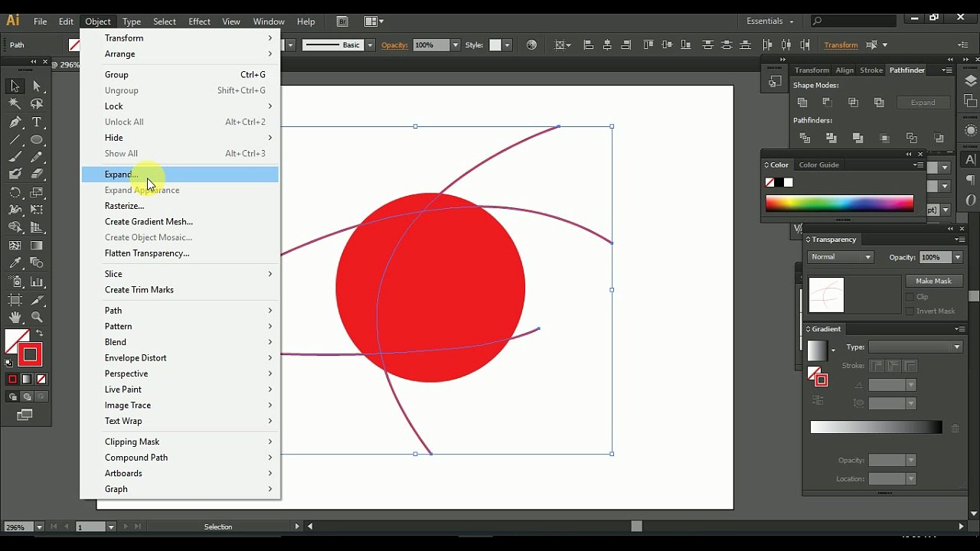This screenshot has height=551, width=980.
Task: Open the Opacity 100% dropdown in control bar
Action: [456, 45]
